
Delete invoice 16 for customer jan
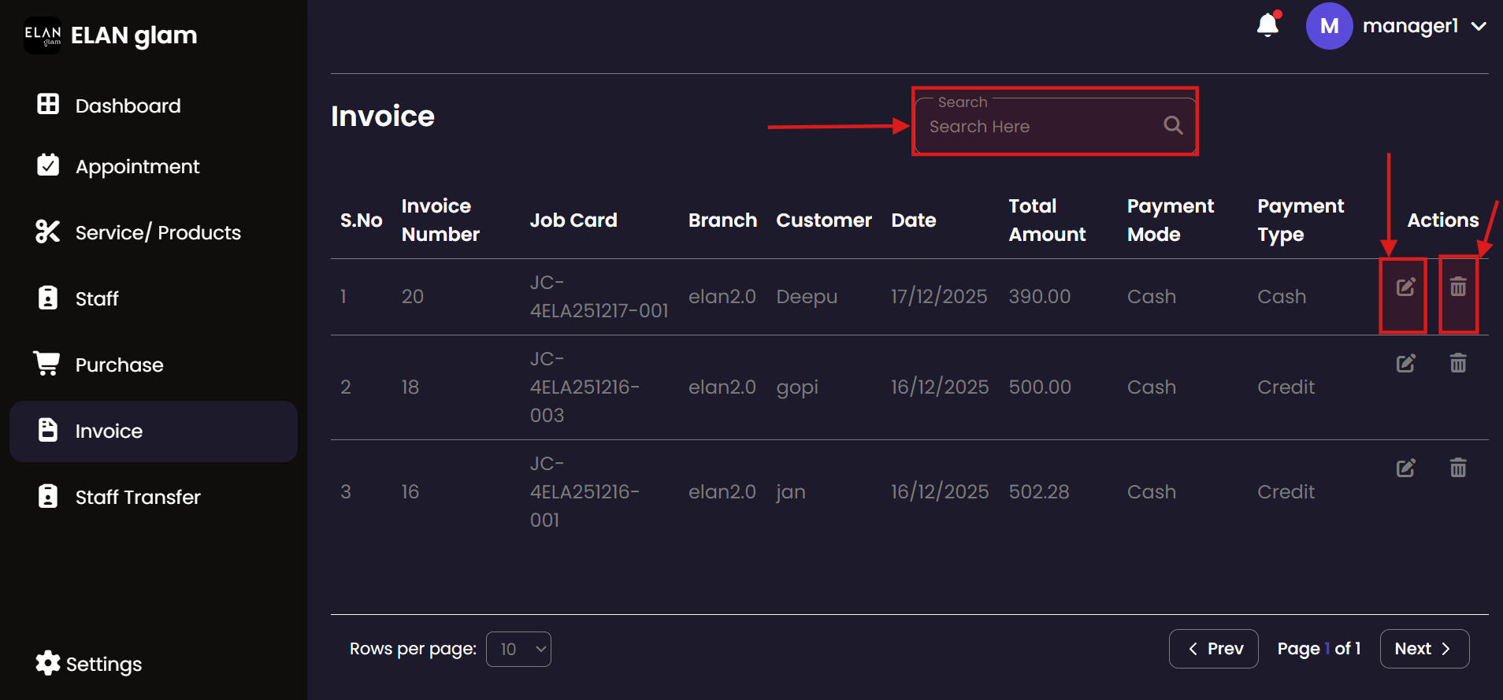point(1458,469)
